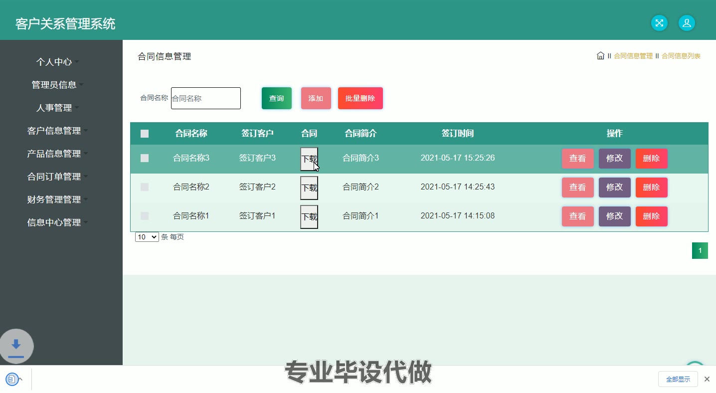Expand the download item chevron
Image resolution: width=716 pixels, height=393 pixels.
click(20, 379)
